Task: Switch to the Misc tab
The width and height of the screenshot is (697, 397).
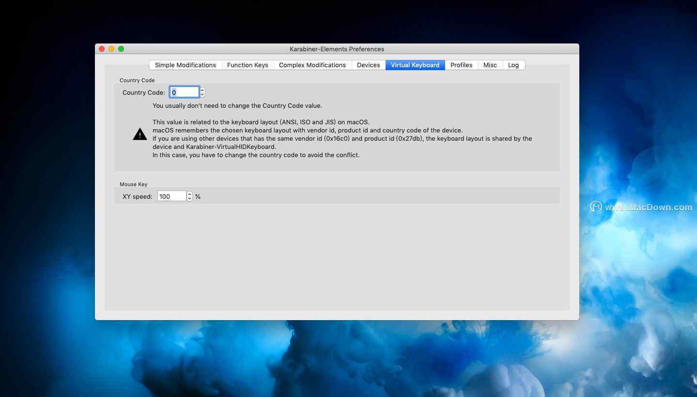Action: pos(490,65)
